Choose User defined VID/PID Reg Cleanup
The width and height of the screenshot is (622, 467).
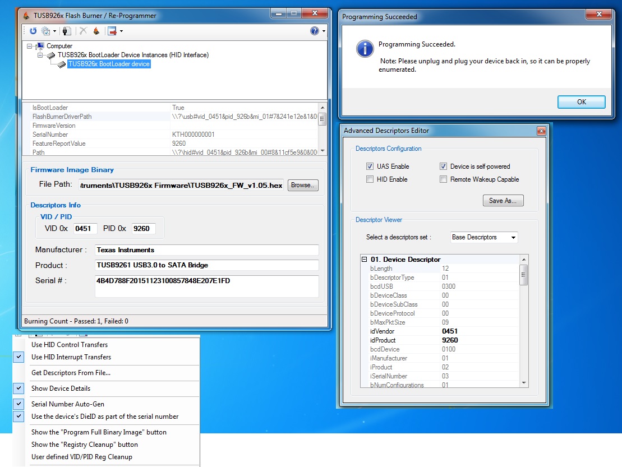coord(82,457)
